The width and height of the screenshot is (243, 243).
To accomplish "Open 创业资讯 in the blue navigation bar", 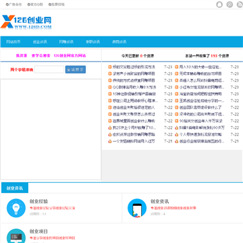I will click(40, 42).
